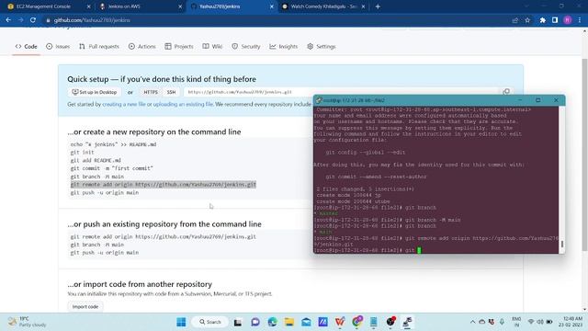Open a new browser tab

(378, 6)
